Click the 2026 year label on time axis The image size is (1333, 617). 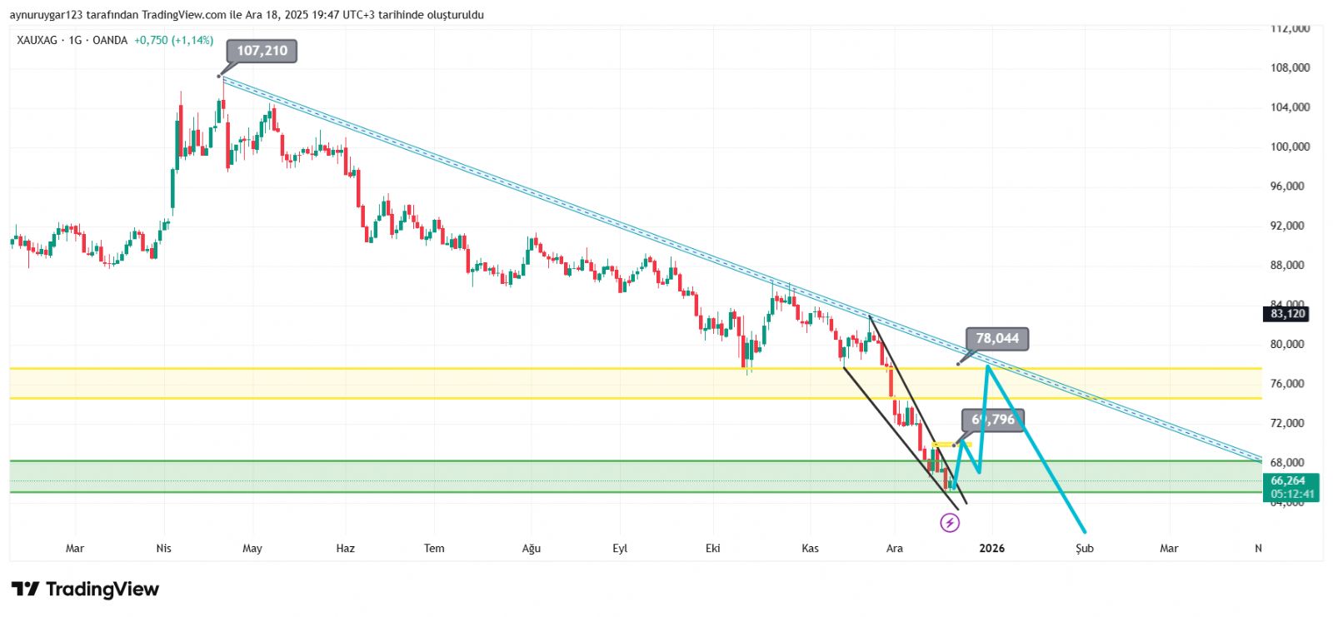(991, 548)
